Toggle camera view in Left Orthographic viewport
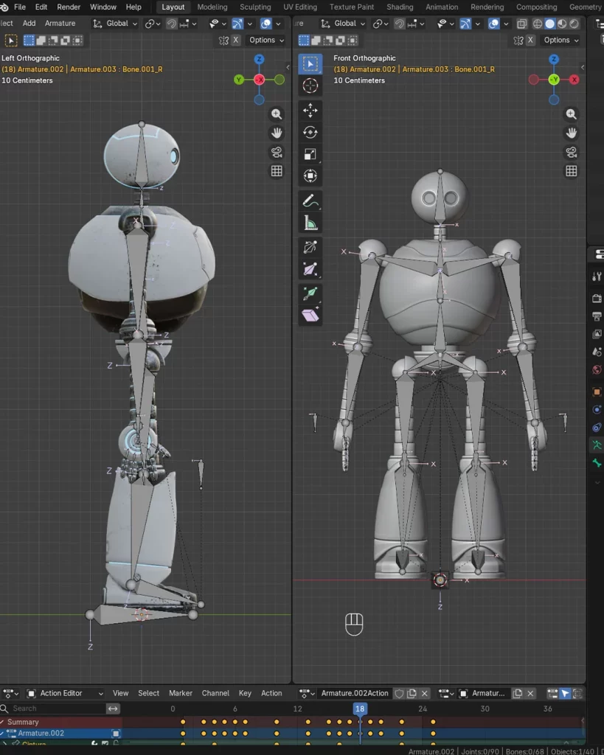 click(277, 152)
